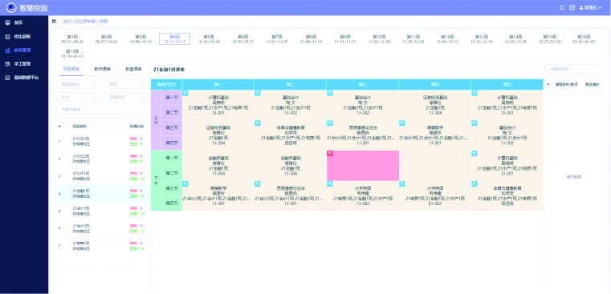Click the calendar icon in top bar
Screen dimensions: 611x294
(572, 7)
